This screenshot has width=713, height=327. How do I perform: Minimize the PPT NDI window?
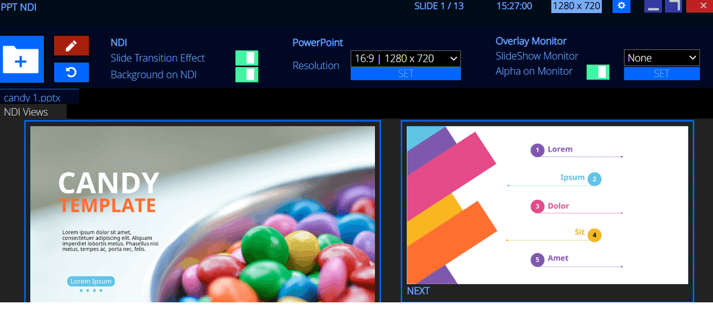click(653, 6)
